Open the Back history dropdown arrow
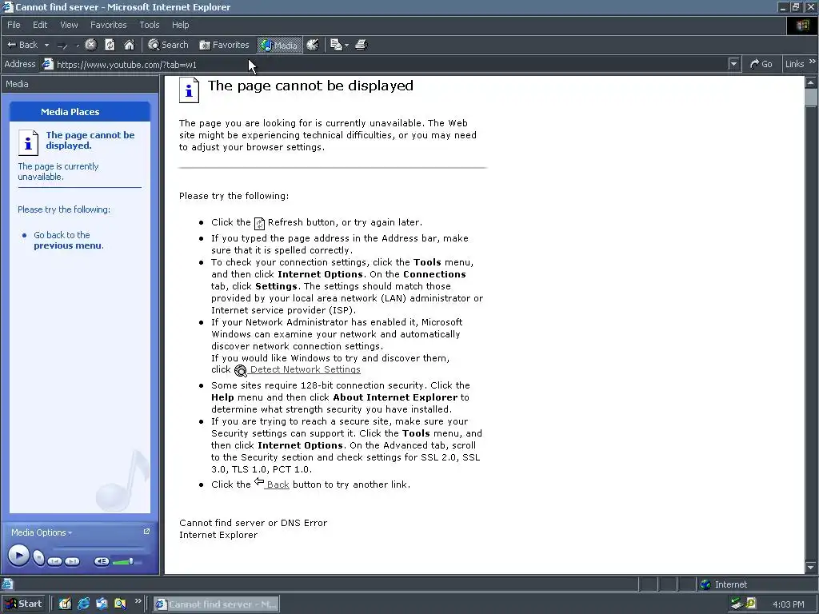The height and width of the screenshot is (614, 819). (46, 46)
